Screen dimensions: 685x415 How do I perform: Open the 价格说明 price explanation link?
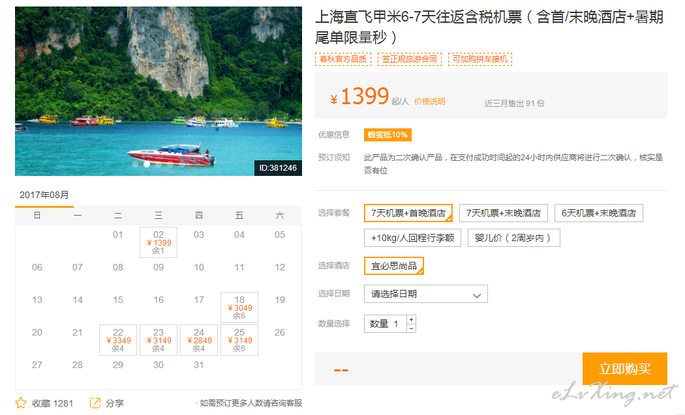point(429,102)
